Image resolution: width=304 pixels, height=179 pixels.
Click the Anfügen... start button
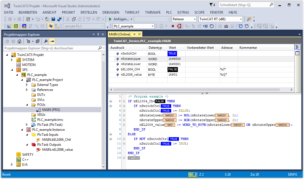(x=119, y=19)
